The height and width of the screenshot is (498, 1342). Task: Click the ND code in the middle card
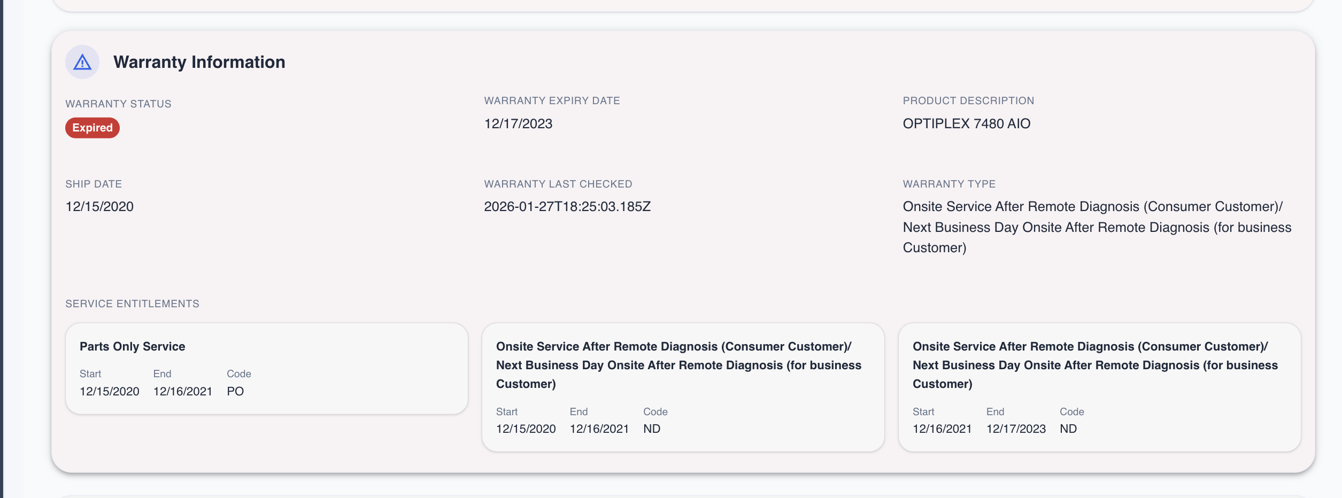652,429
